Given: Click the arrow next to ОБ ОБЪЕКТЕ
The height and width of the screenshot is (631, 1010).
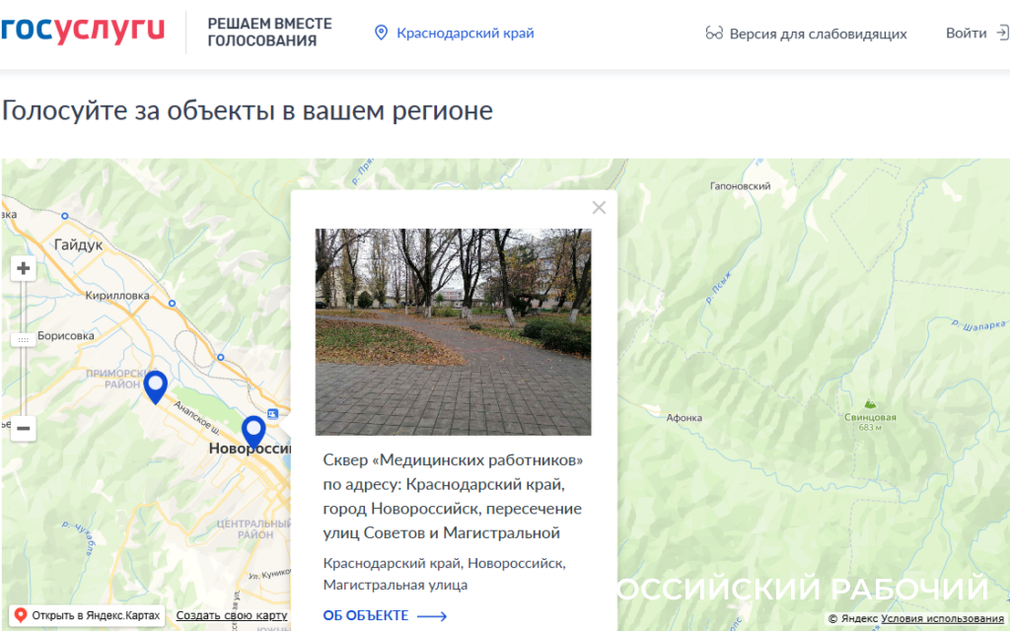Looking at the screenshot, I should click(x=432, y=616).
